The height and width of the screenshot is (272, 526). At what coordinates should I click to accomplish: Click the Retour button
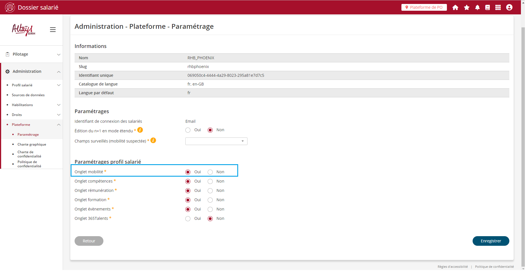point(89,241)
